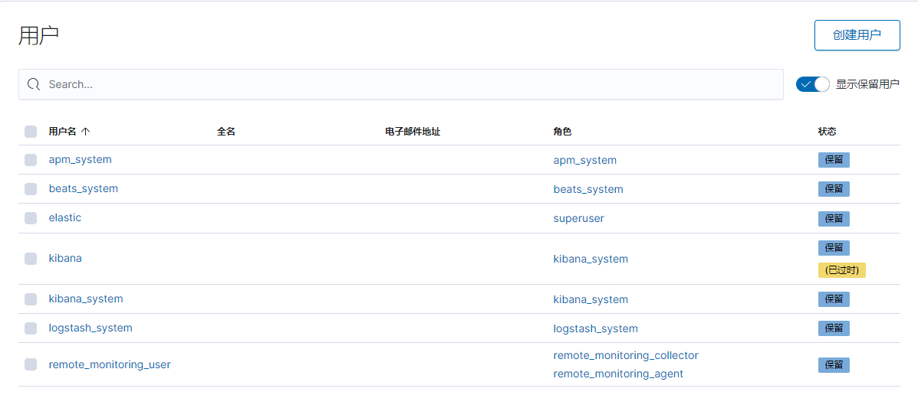Open the remote_monitoring_agent role link
This screenshot has width=918, height=395.
click(x=618, y=374)
